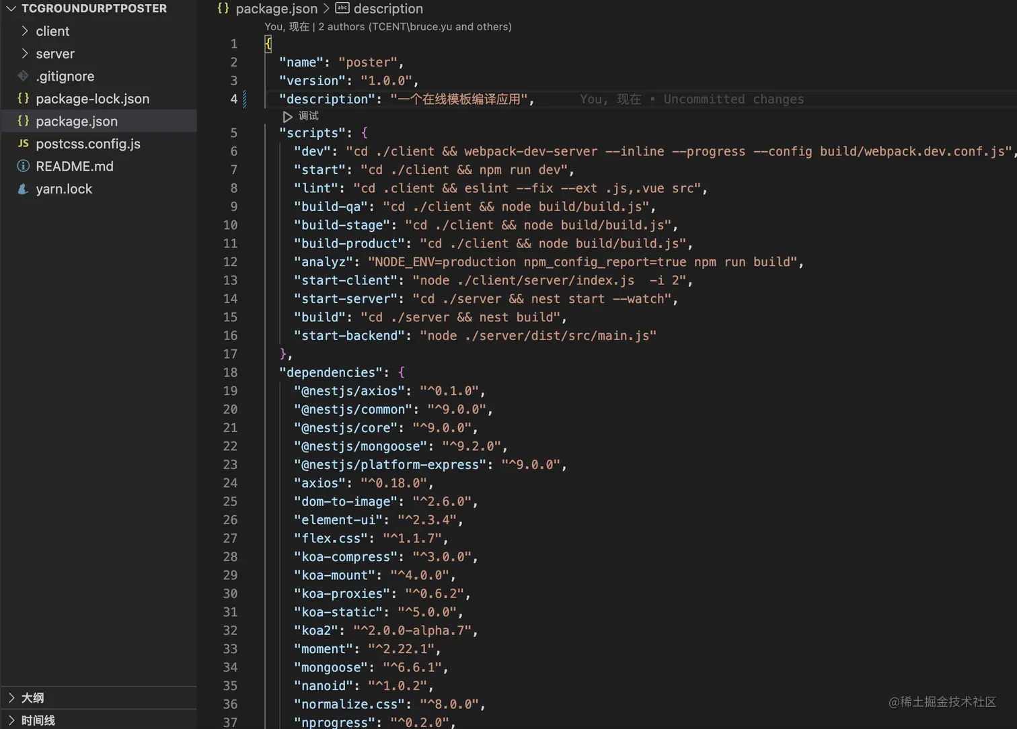Click the "@nestjs/mongoose" dependency key

[361, 446]
